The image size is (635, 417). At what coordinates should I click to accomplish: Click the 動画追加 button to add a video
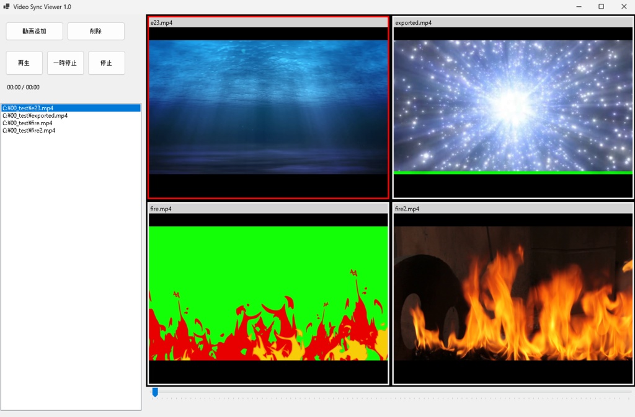[34, 31]
